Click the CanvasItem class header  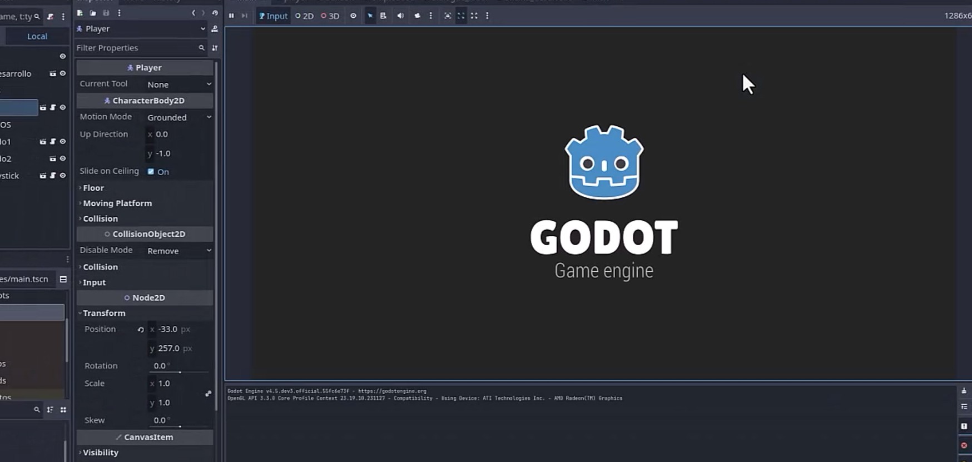point(145,438)
